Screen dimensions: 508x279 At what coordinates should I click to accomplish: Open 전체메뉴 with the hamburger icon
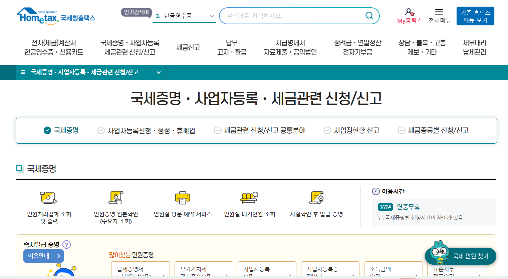click(439, 12)
